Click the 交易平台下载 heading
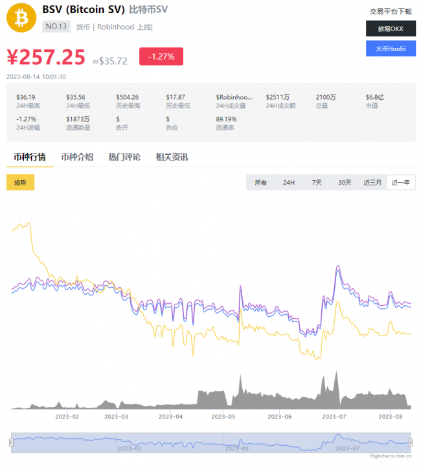The width and height of the screenshot is (421, 473). 391,12
